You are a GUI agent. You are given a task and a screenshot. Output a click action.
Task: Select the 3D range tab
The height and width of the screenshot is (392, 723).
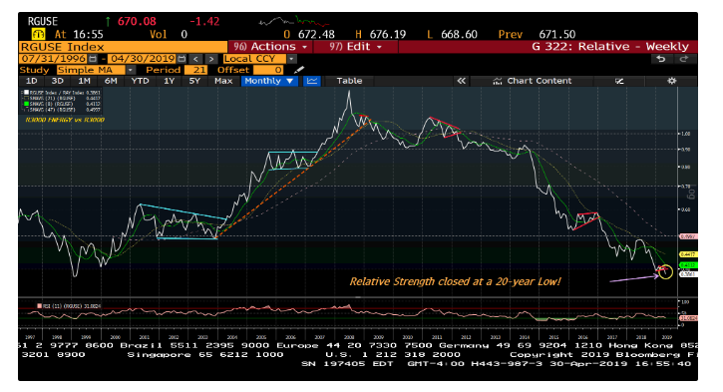pos(57,81)
